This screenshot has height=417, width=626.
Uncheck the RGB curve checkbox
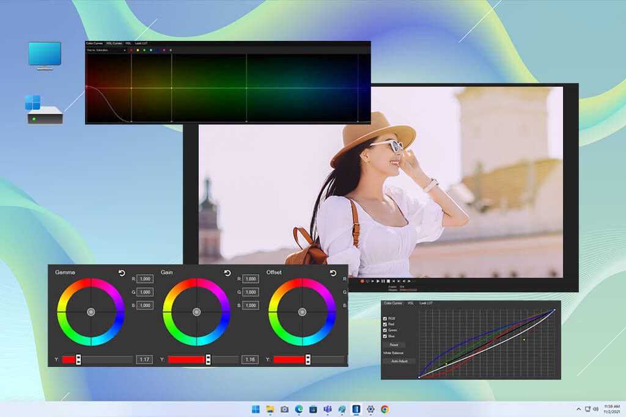point(385,318)
